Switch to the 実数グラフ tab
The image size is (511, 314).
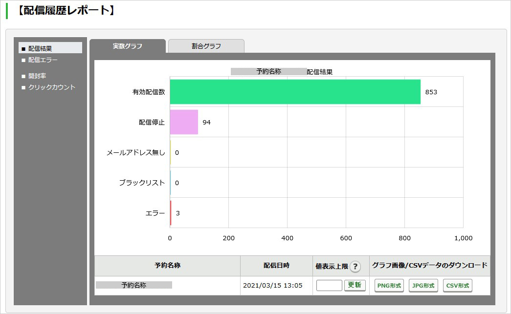[128, 46]
